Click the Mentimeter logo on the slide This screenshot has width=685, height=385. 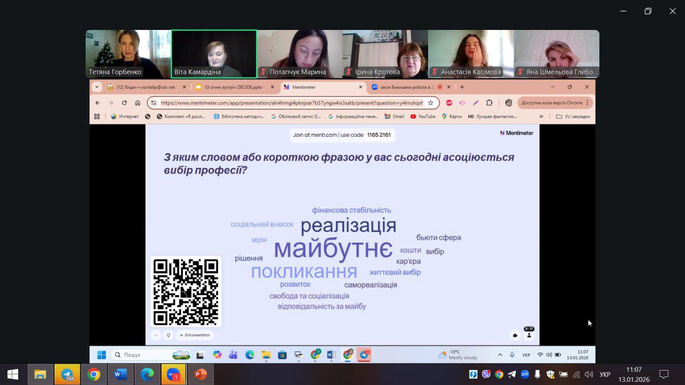pos(515,133)
